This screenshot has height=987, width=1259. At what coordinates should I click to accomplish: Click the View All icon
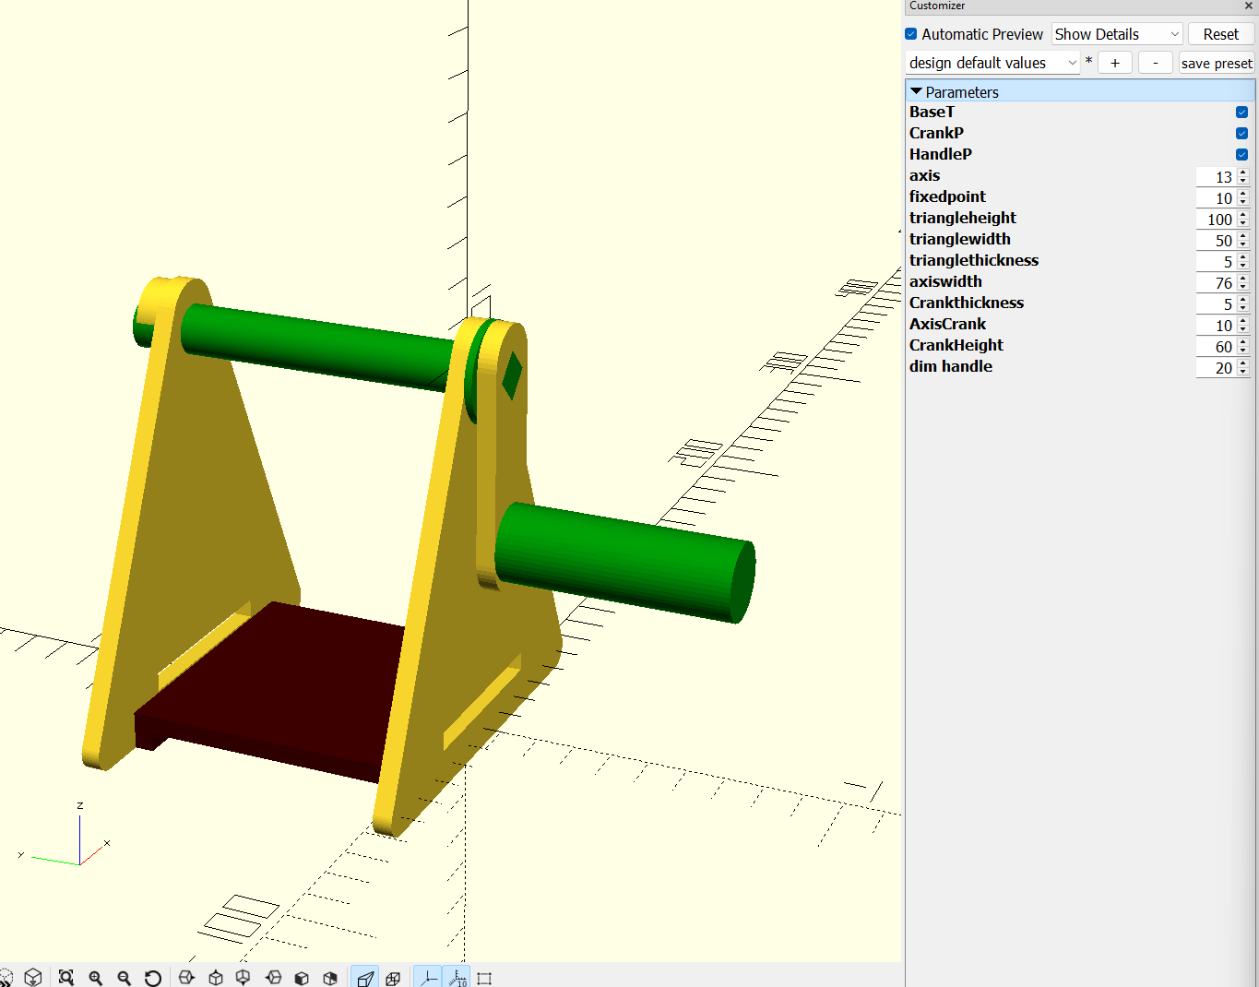tap(65, 978)
